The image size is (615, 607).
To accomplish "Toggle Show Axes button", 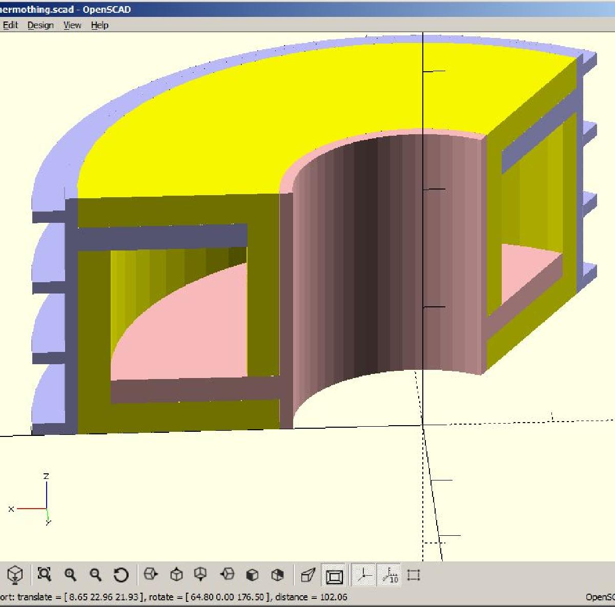I will click(x=364, y=575).
